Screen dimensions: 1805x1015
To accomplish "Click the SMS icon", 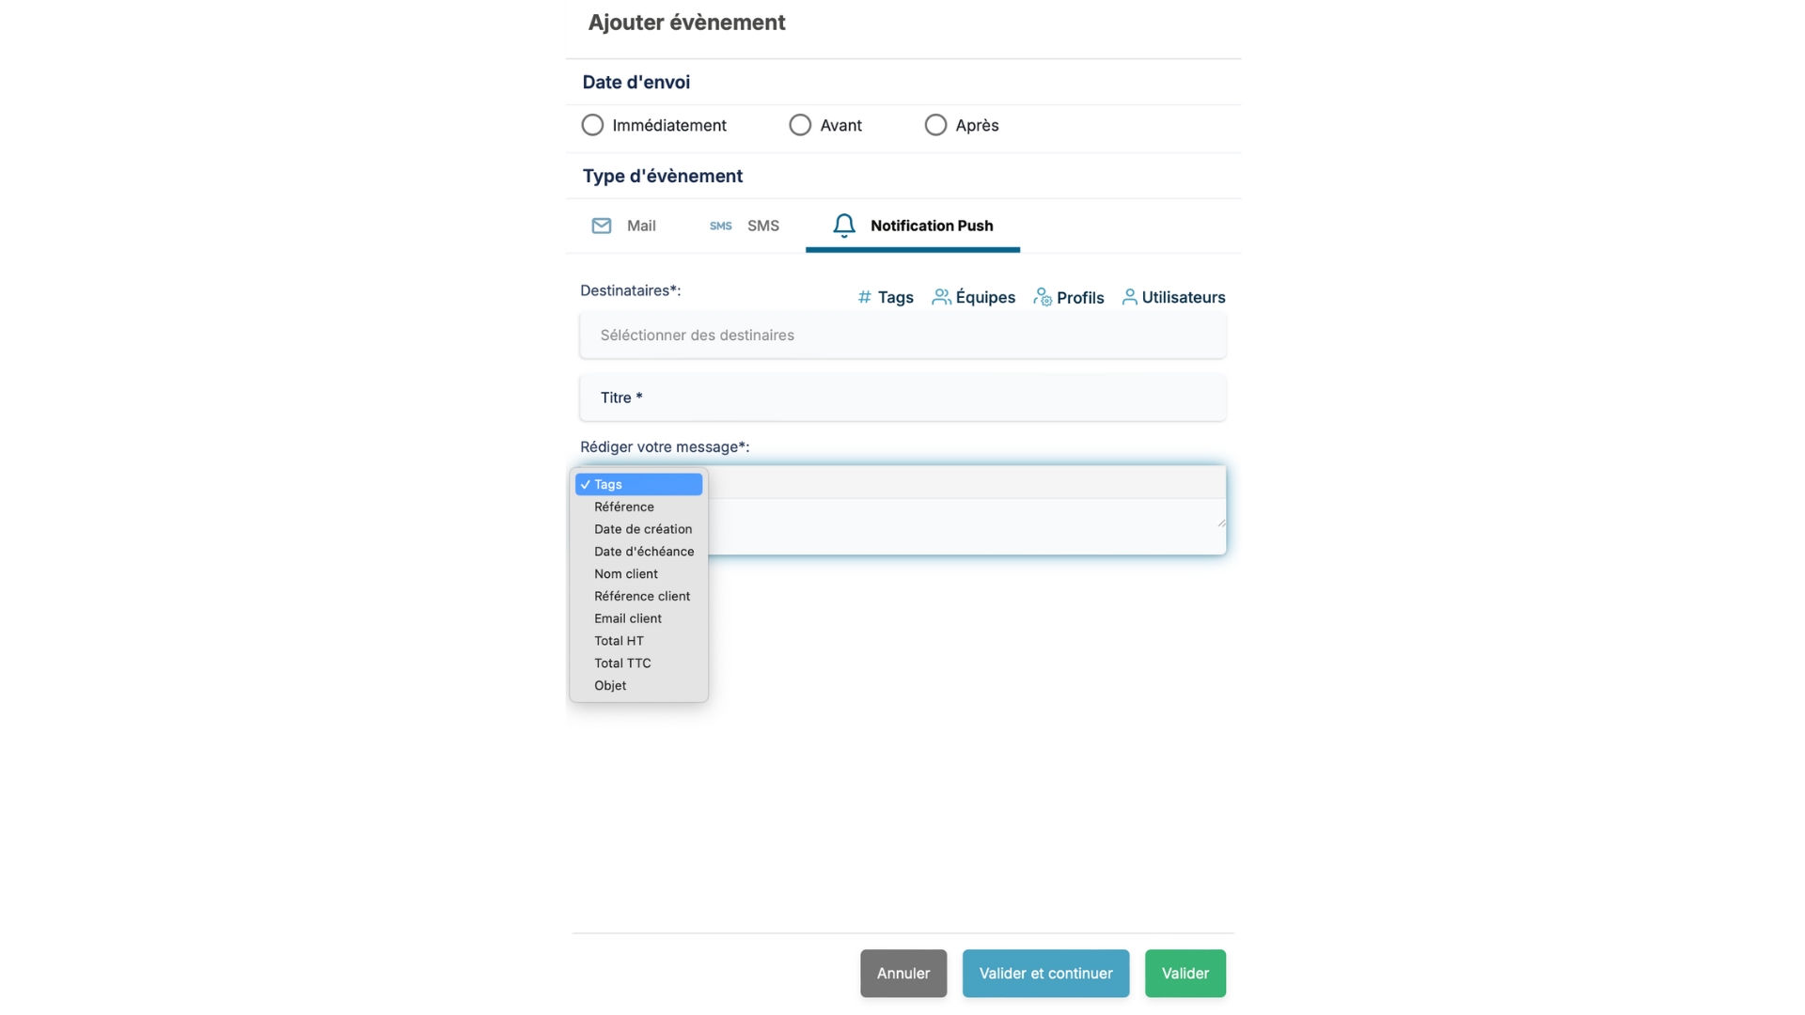I will click(x=720, y=226).
